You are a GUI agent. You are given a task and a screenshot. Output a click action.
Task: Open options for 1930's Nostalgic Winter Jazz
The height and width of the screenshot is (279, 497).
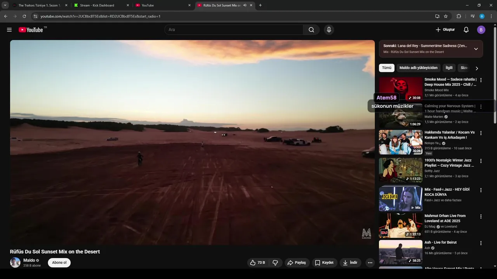click(x=481, y=161)
